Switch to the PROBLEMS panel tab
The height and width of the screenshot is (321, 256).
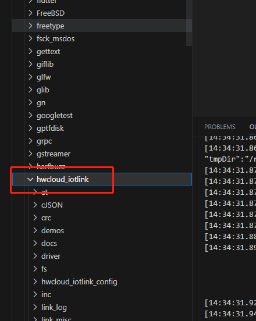coord(220,127)
